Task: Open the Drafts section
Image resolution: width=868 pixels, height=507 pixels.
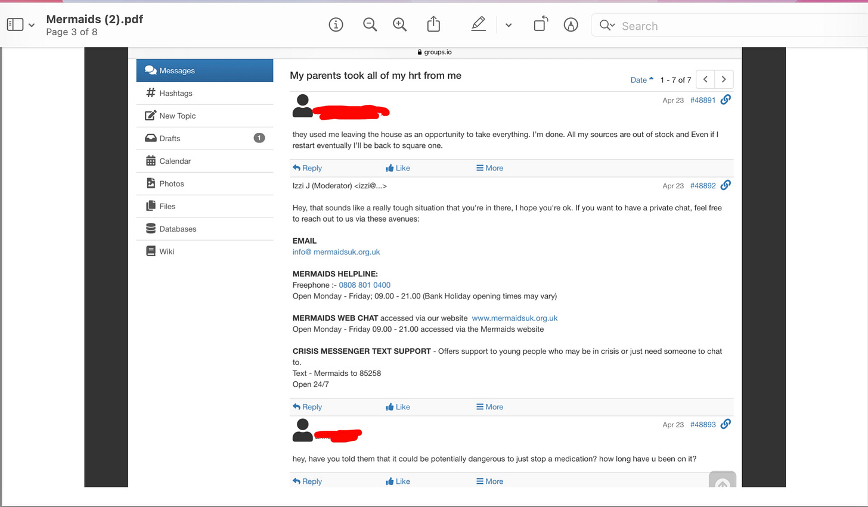Action: [204, 138]
